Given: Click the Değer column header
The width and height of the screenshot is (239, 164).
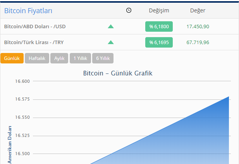Looking at the screenshot, I should [198, 11].
